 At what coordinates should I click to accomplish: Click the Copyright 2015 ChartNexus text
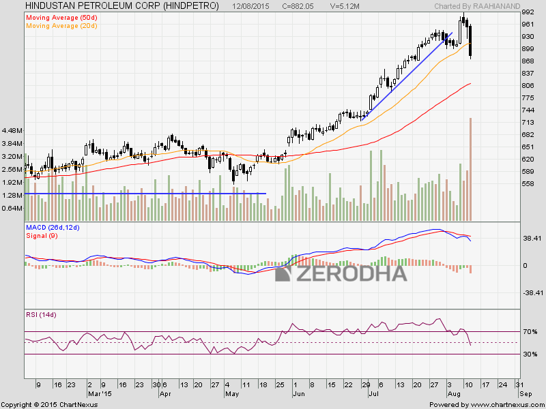[x=49, y=404]
